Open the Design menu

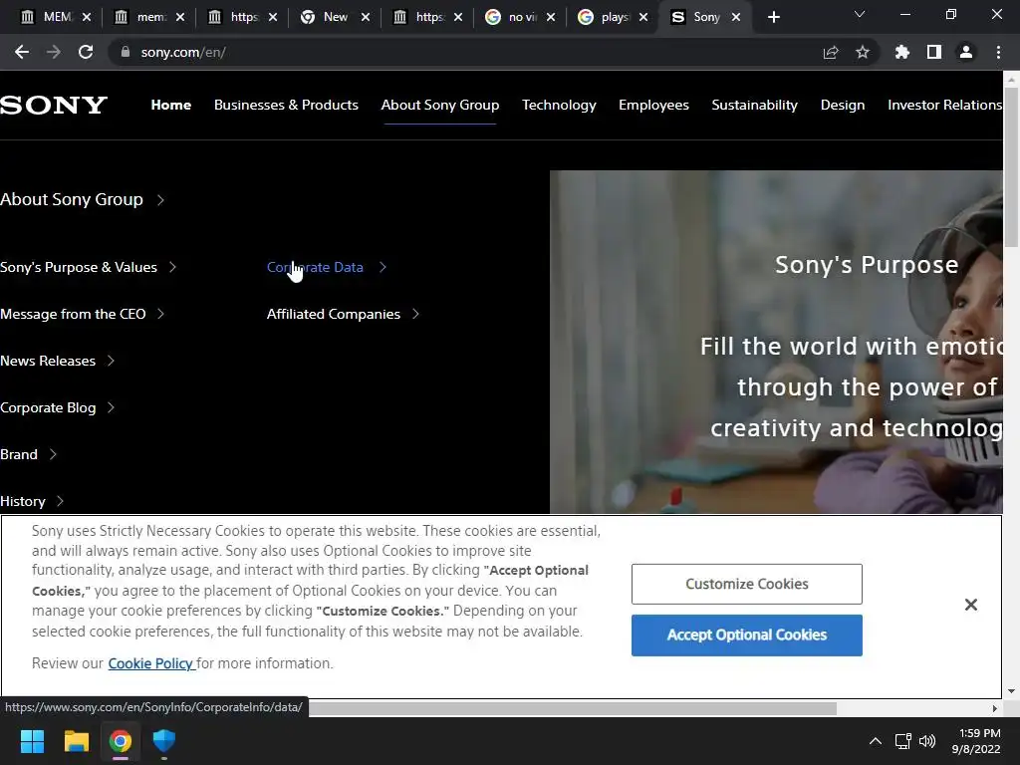(843, 105)
